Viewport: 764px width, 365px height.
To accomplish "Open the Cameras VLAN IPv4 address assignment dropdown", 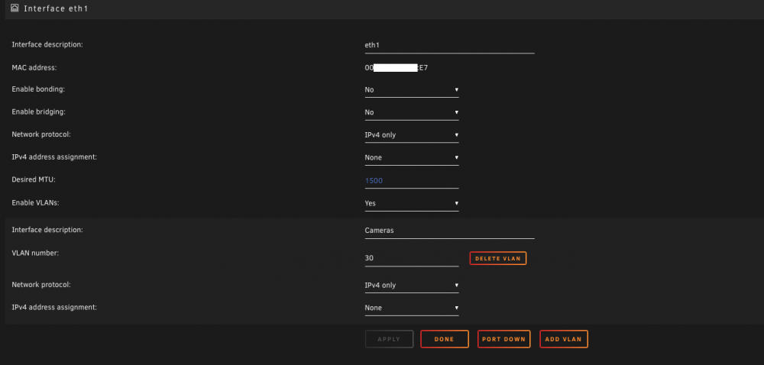I will [412, 308].
